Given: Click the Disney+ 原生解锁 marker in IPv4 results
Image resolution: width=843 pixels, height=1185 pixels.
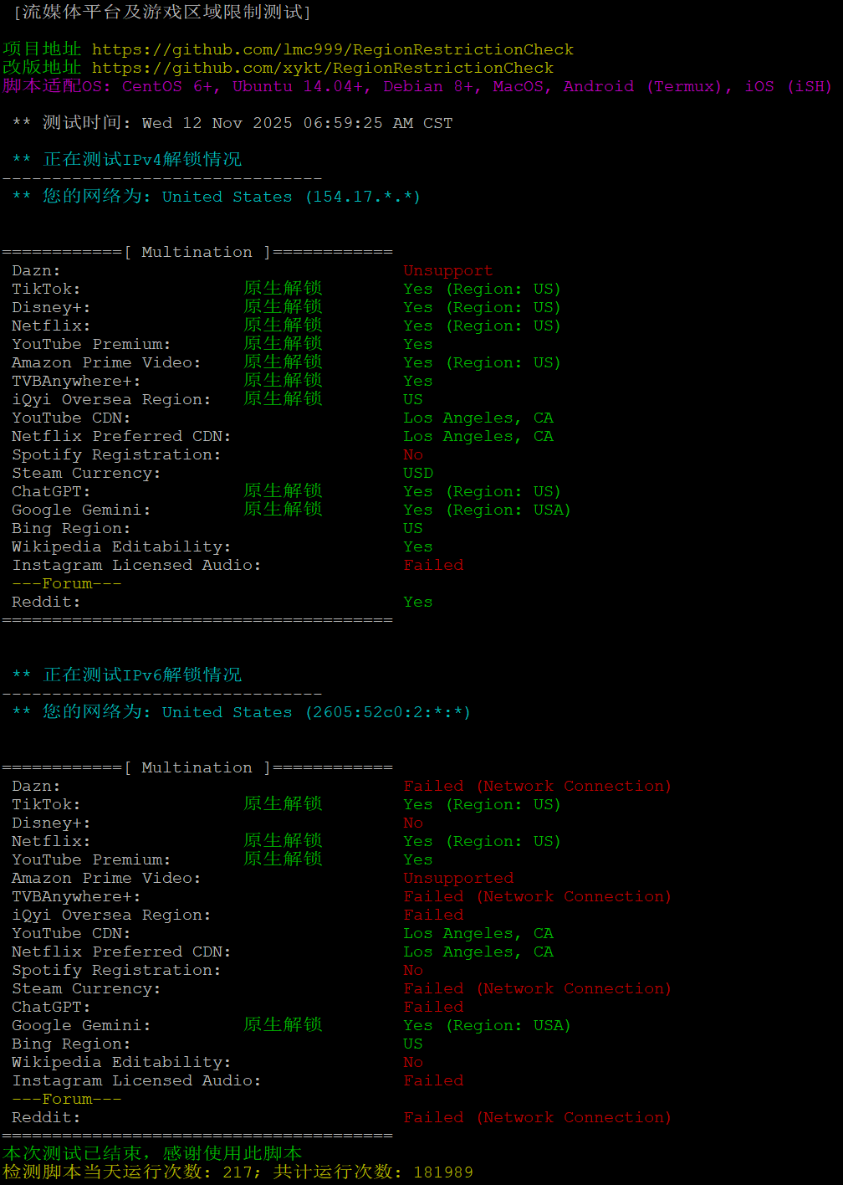Looking at the screenshot, I should pos(283,306).
